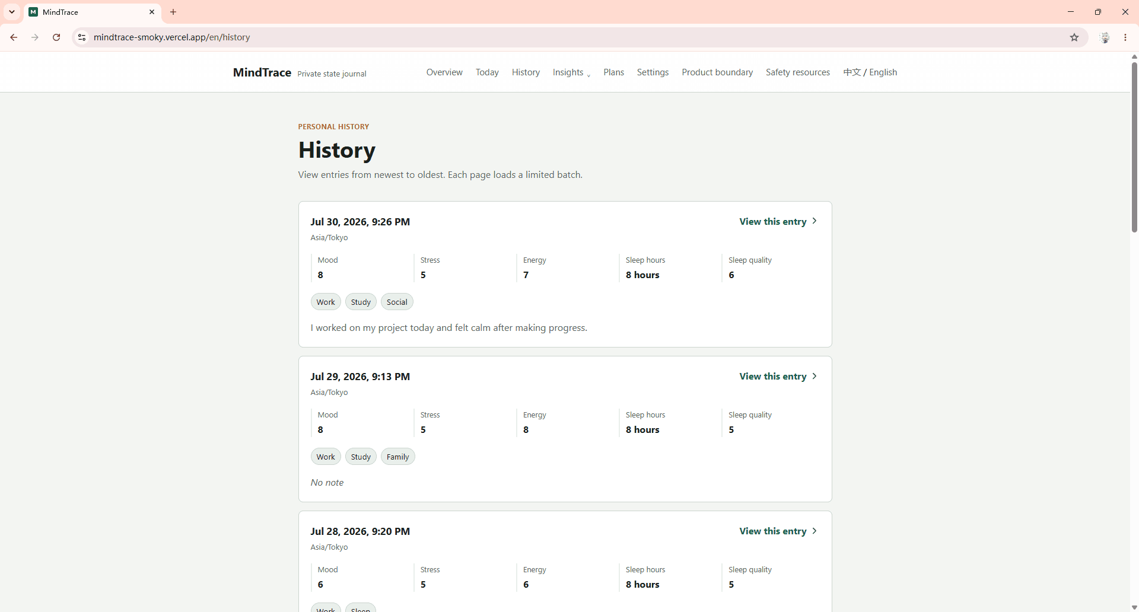Open the Today nav item
Image resolution: width=1139 pixels, height=612 pixels.
click(x=487, y=72)
